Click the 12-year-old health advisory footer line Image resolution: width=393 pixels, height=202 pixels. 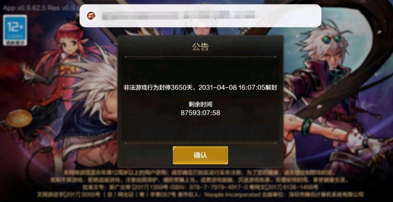click(199, 173)
